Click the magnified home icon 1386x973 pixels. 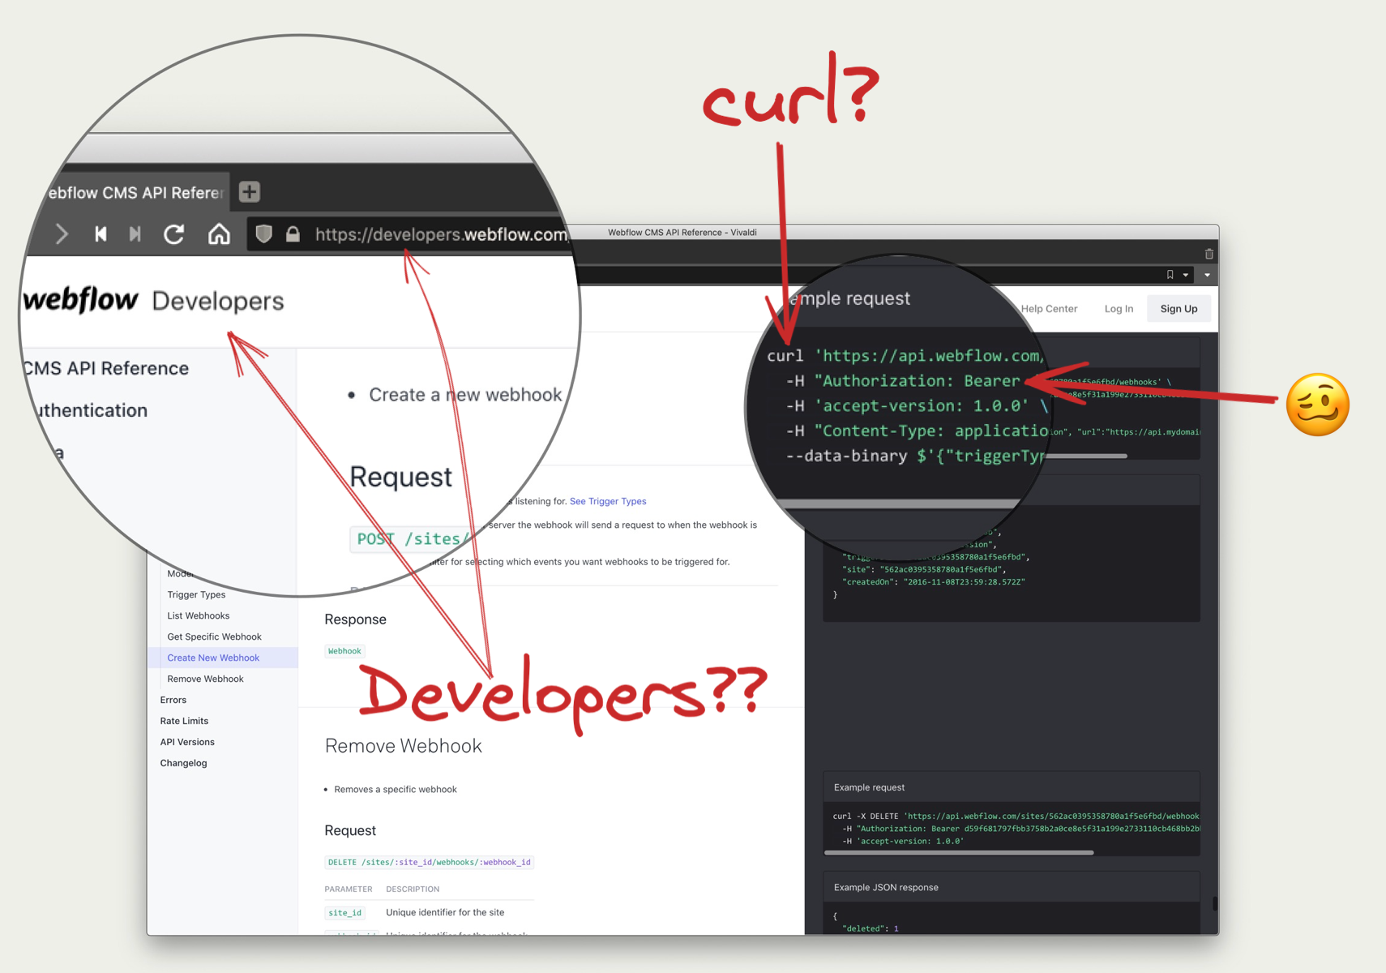219,234
